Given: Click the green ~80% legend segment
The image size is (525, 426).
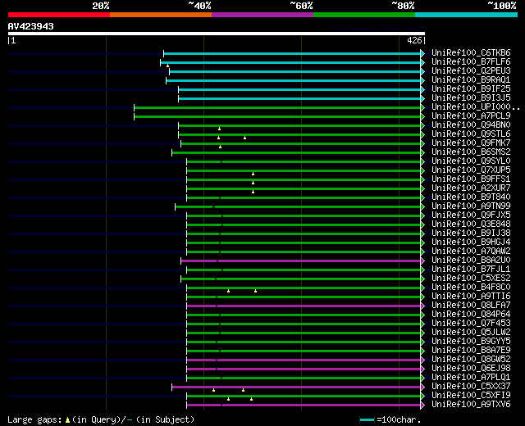Looking at the screenshot, I should (364, 15).
